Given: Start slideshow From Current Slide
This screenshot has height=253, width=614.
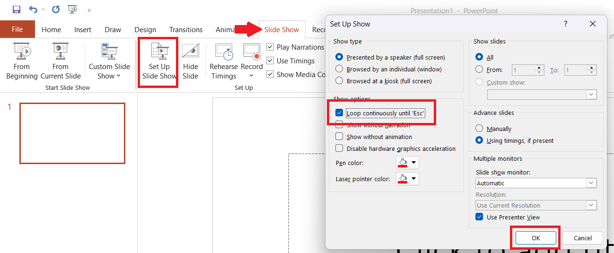Looking at the screenshot, I should click(61, 61).
